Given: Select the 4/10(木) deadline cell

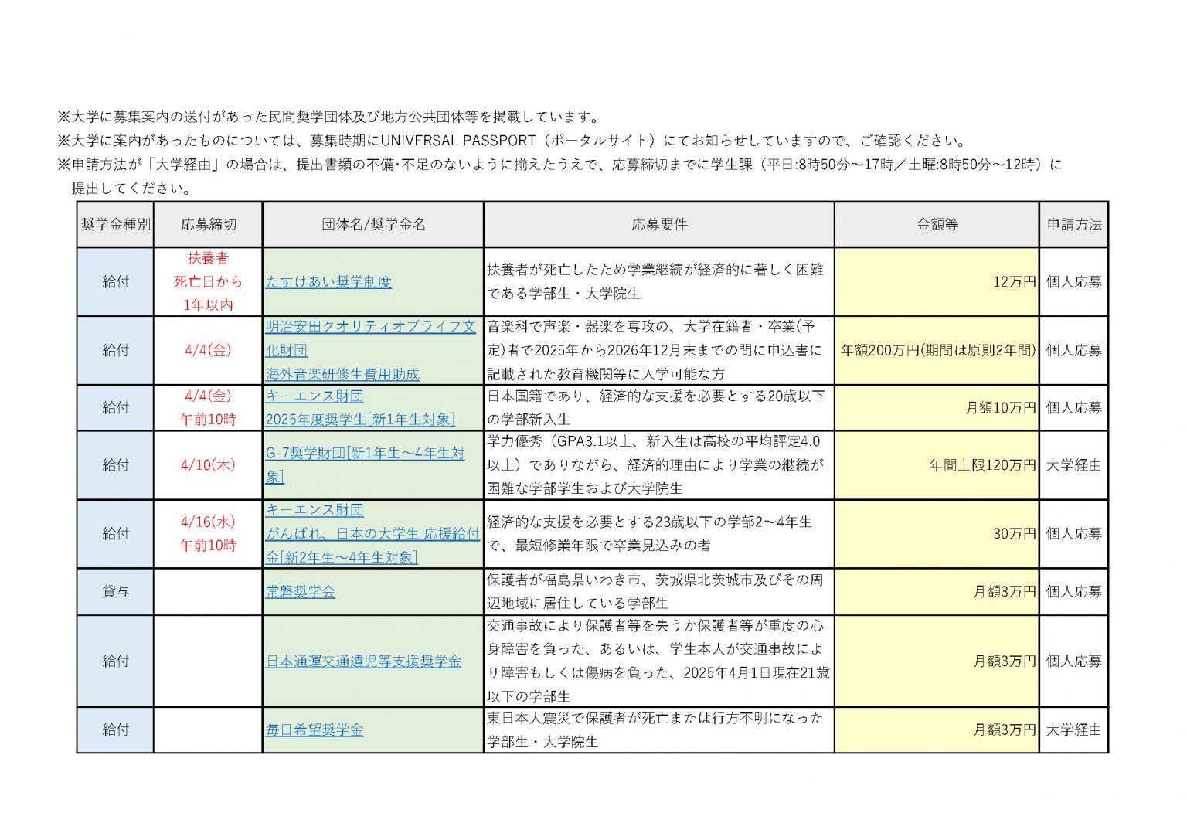Looking at the screenshot, I should 208,465.
